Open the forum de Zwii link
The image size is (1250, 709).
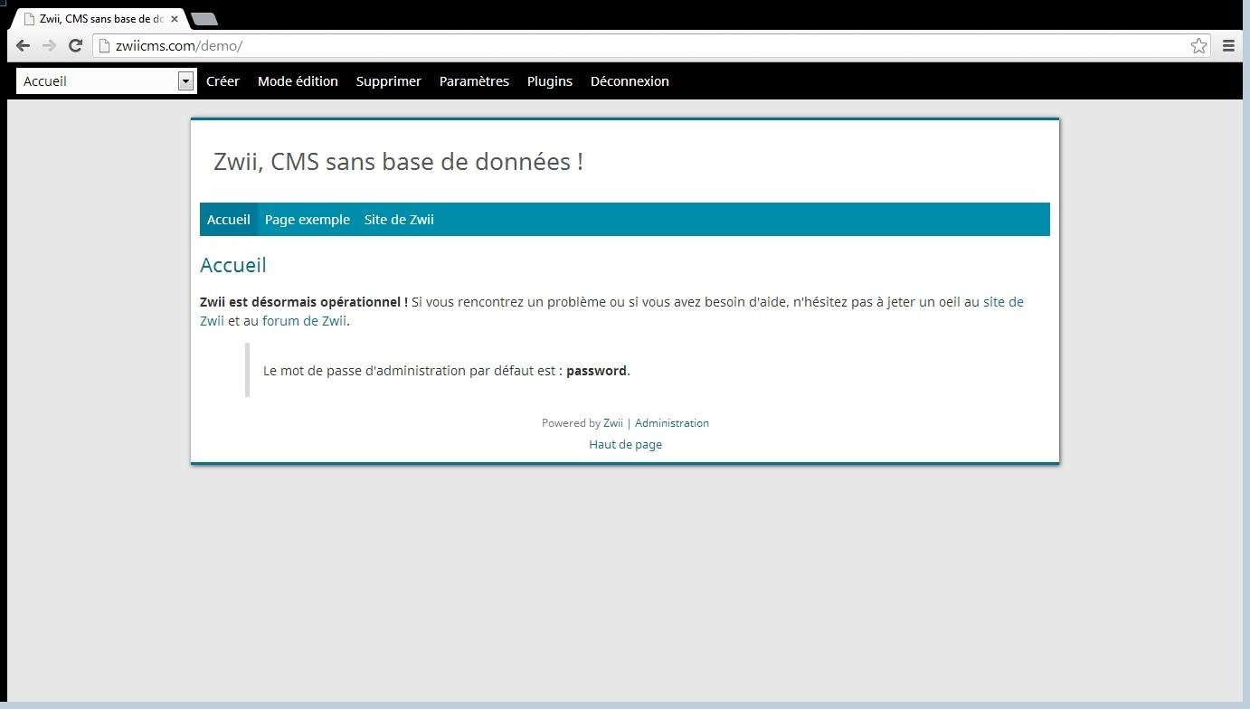pos(304,320)
